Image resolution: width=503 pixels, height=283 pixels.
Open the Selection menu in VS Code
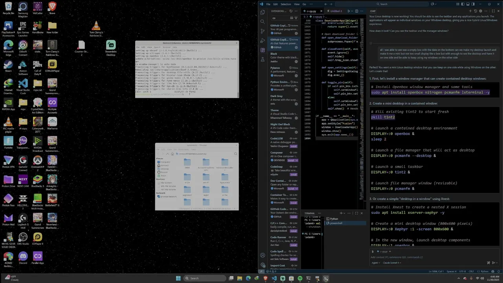pyautogui.click(x=286, y=4)
